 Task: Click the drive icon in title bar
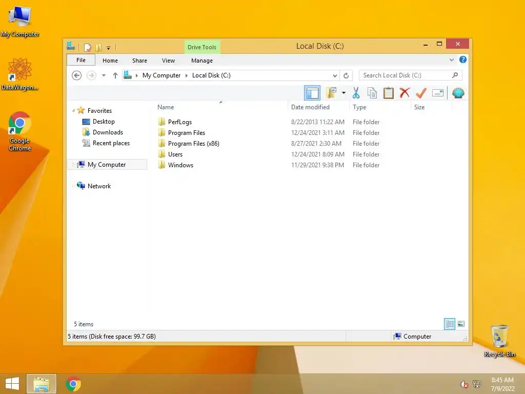coord(71,46)
